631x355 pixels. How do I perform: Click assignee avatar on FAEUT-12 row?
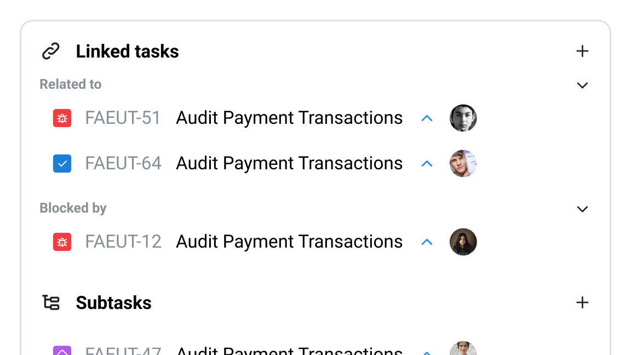(463, 242)
